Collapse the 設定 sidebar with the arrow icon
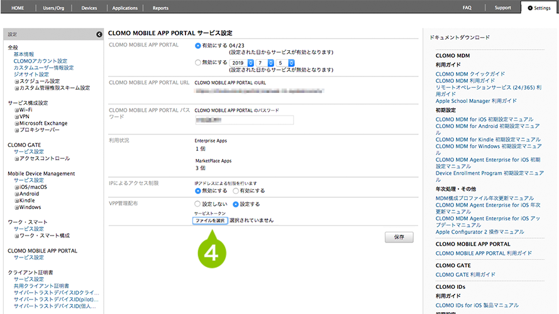Viewport: 559px width, 314px height. pyautogui.click(x=99, y=35)
